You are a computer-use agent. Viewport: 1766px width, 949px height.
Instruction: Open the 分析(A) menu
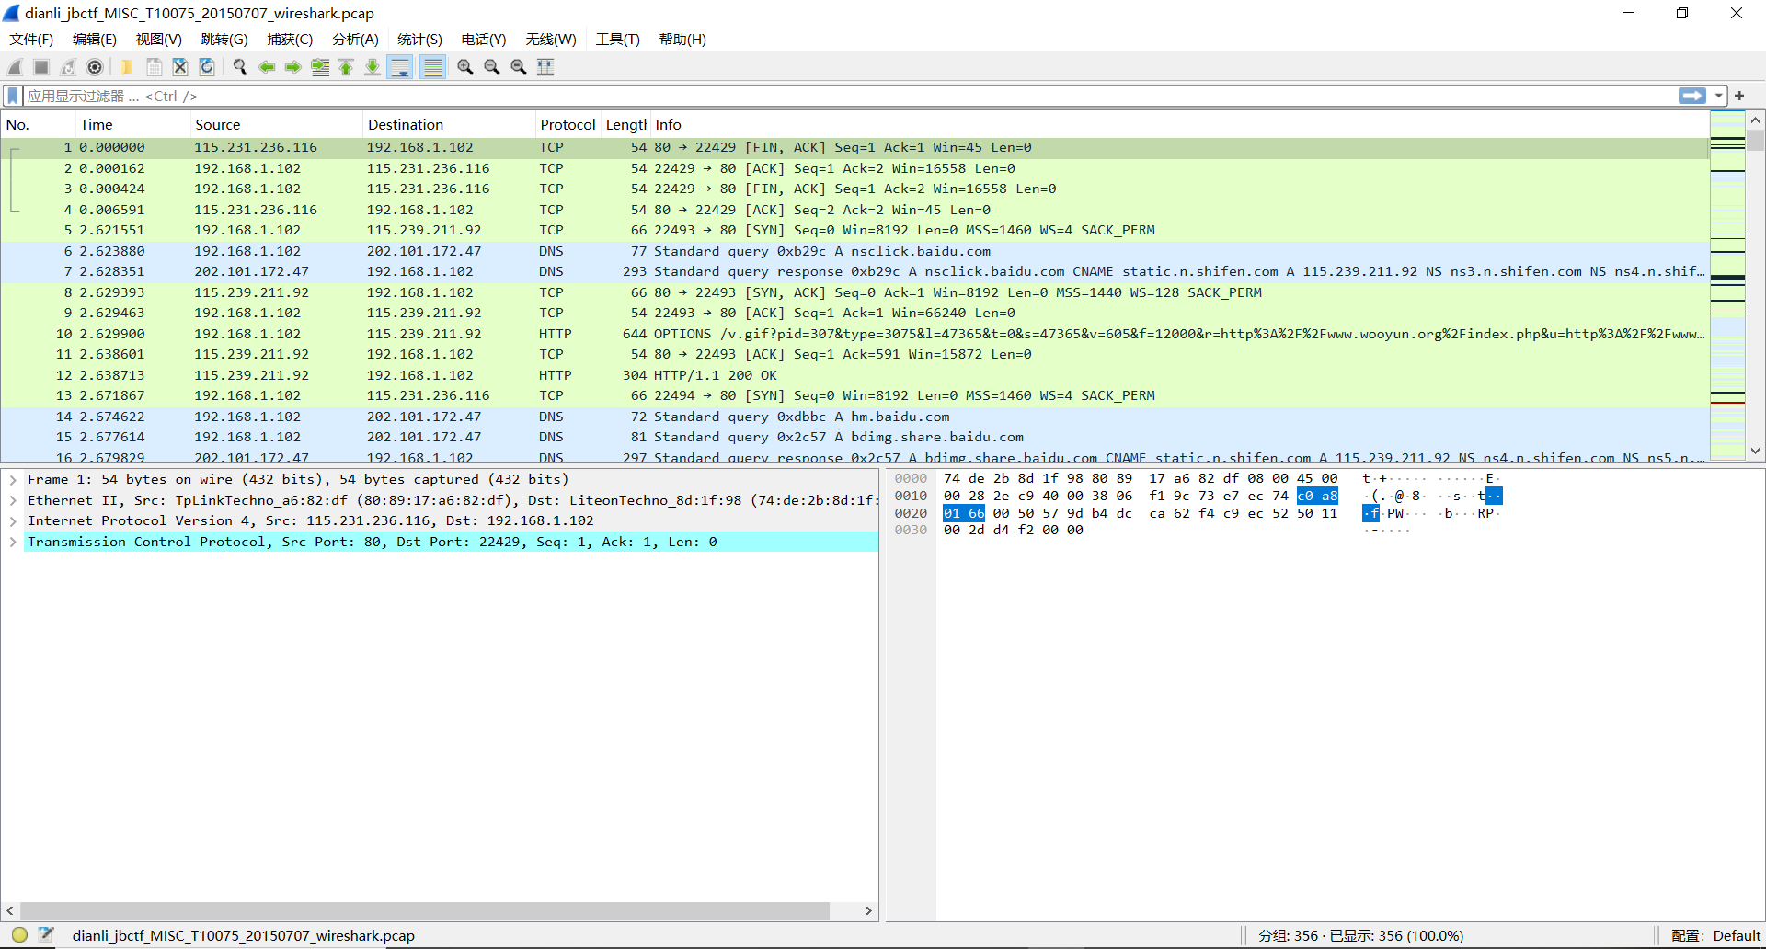coord(355,40)
